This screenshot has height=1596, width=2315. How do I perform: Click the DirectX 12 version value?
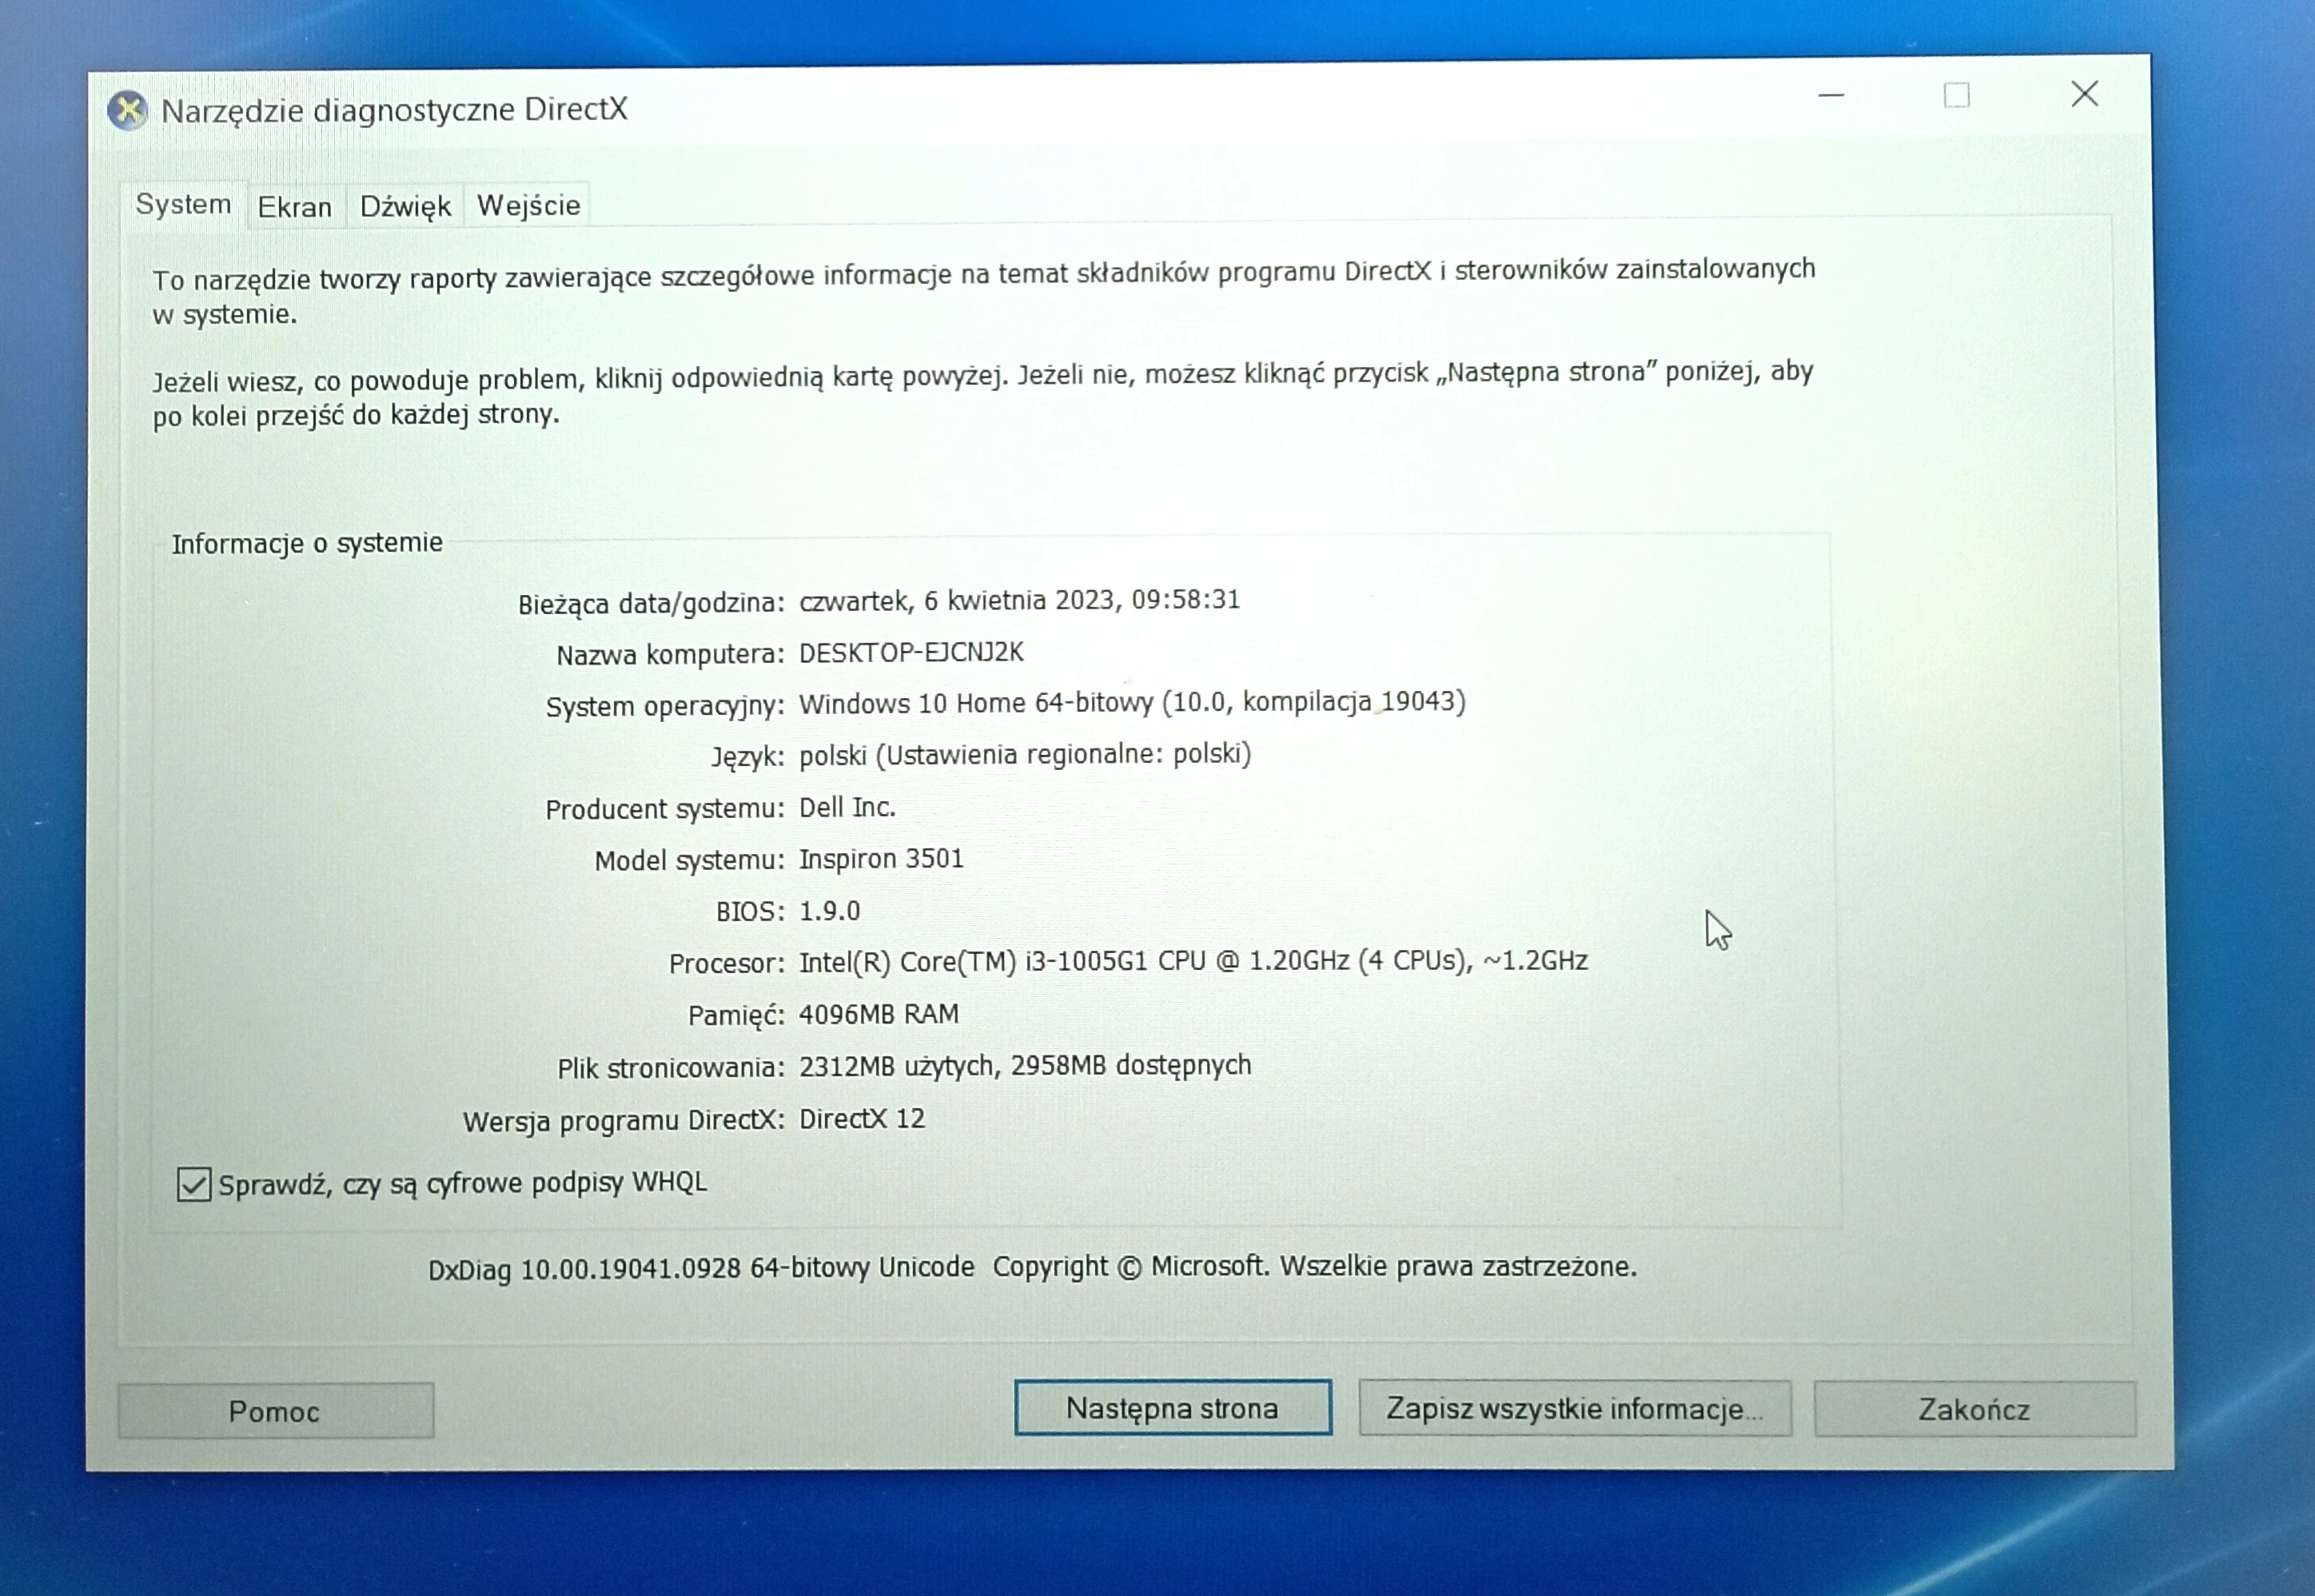coord(862,1118)
